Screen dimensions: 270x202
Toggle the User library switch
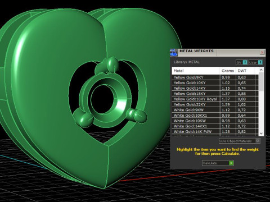256,62
